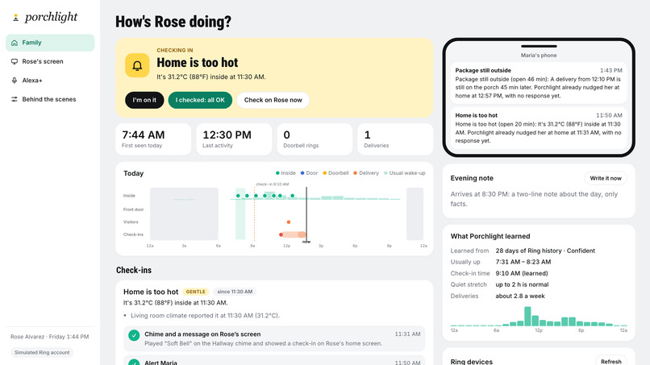Click the Door legend item

tap(309, 173)
